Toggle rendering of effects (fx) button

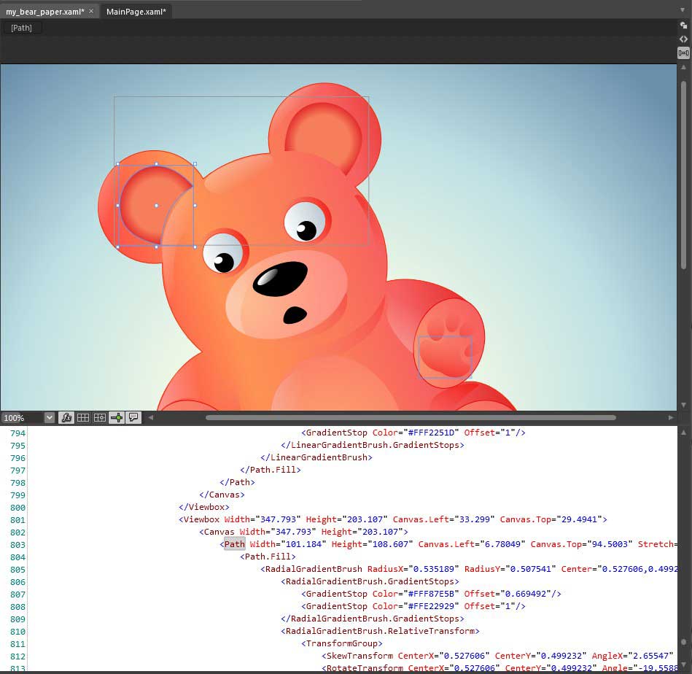pyautogui.click(x=66, y=417)
